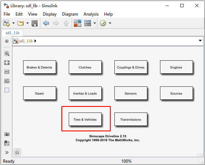
Task: Open the Inertias & Loads block
Action: pos(85,93)
